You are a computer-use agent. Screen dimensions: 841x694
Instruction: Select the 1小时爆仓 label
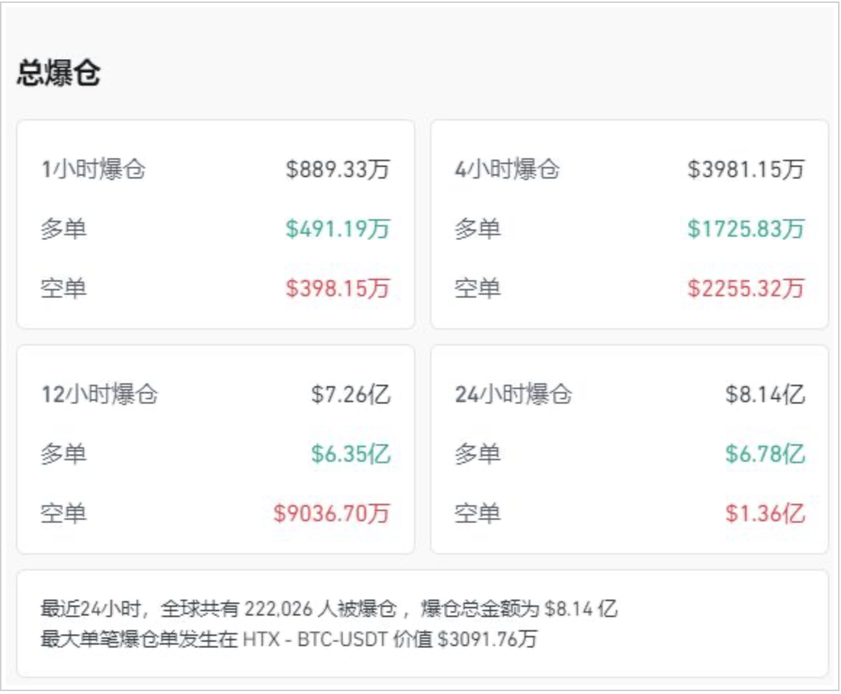click(x=93, y=171)
